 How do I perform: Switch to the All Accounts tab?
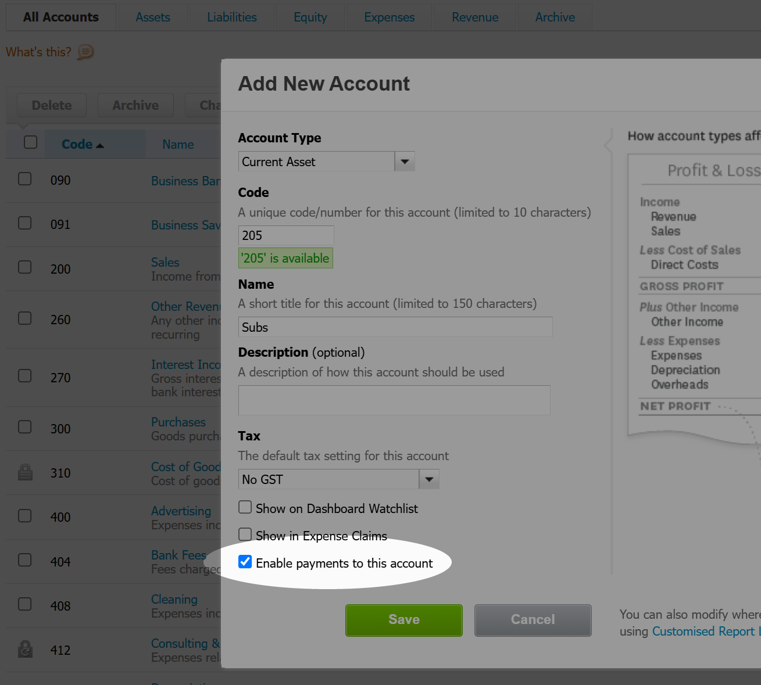point(61,17)
